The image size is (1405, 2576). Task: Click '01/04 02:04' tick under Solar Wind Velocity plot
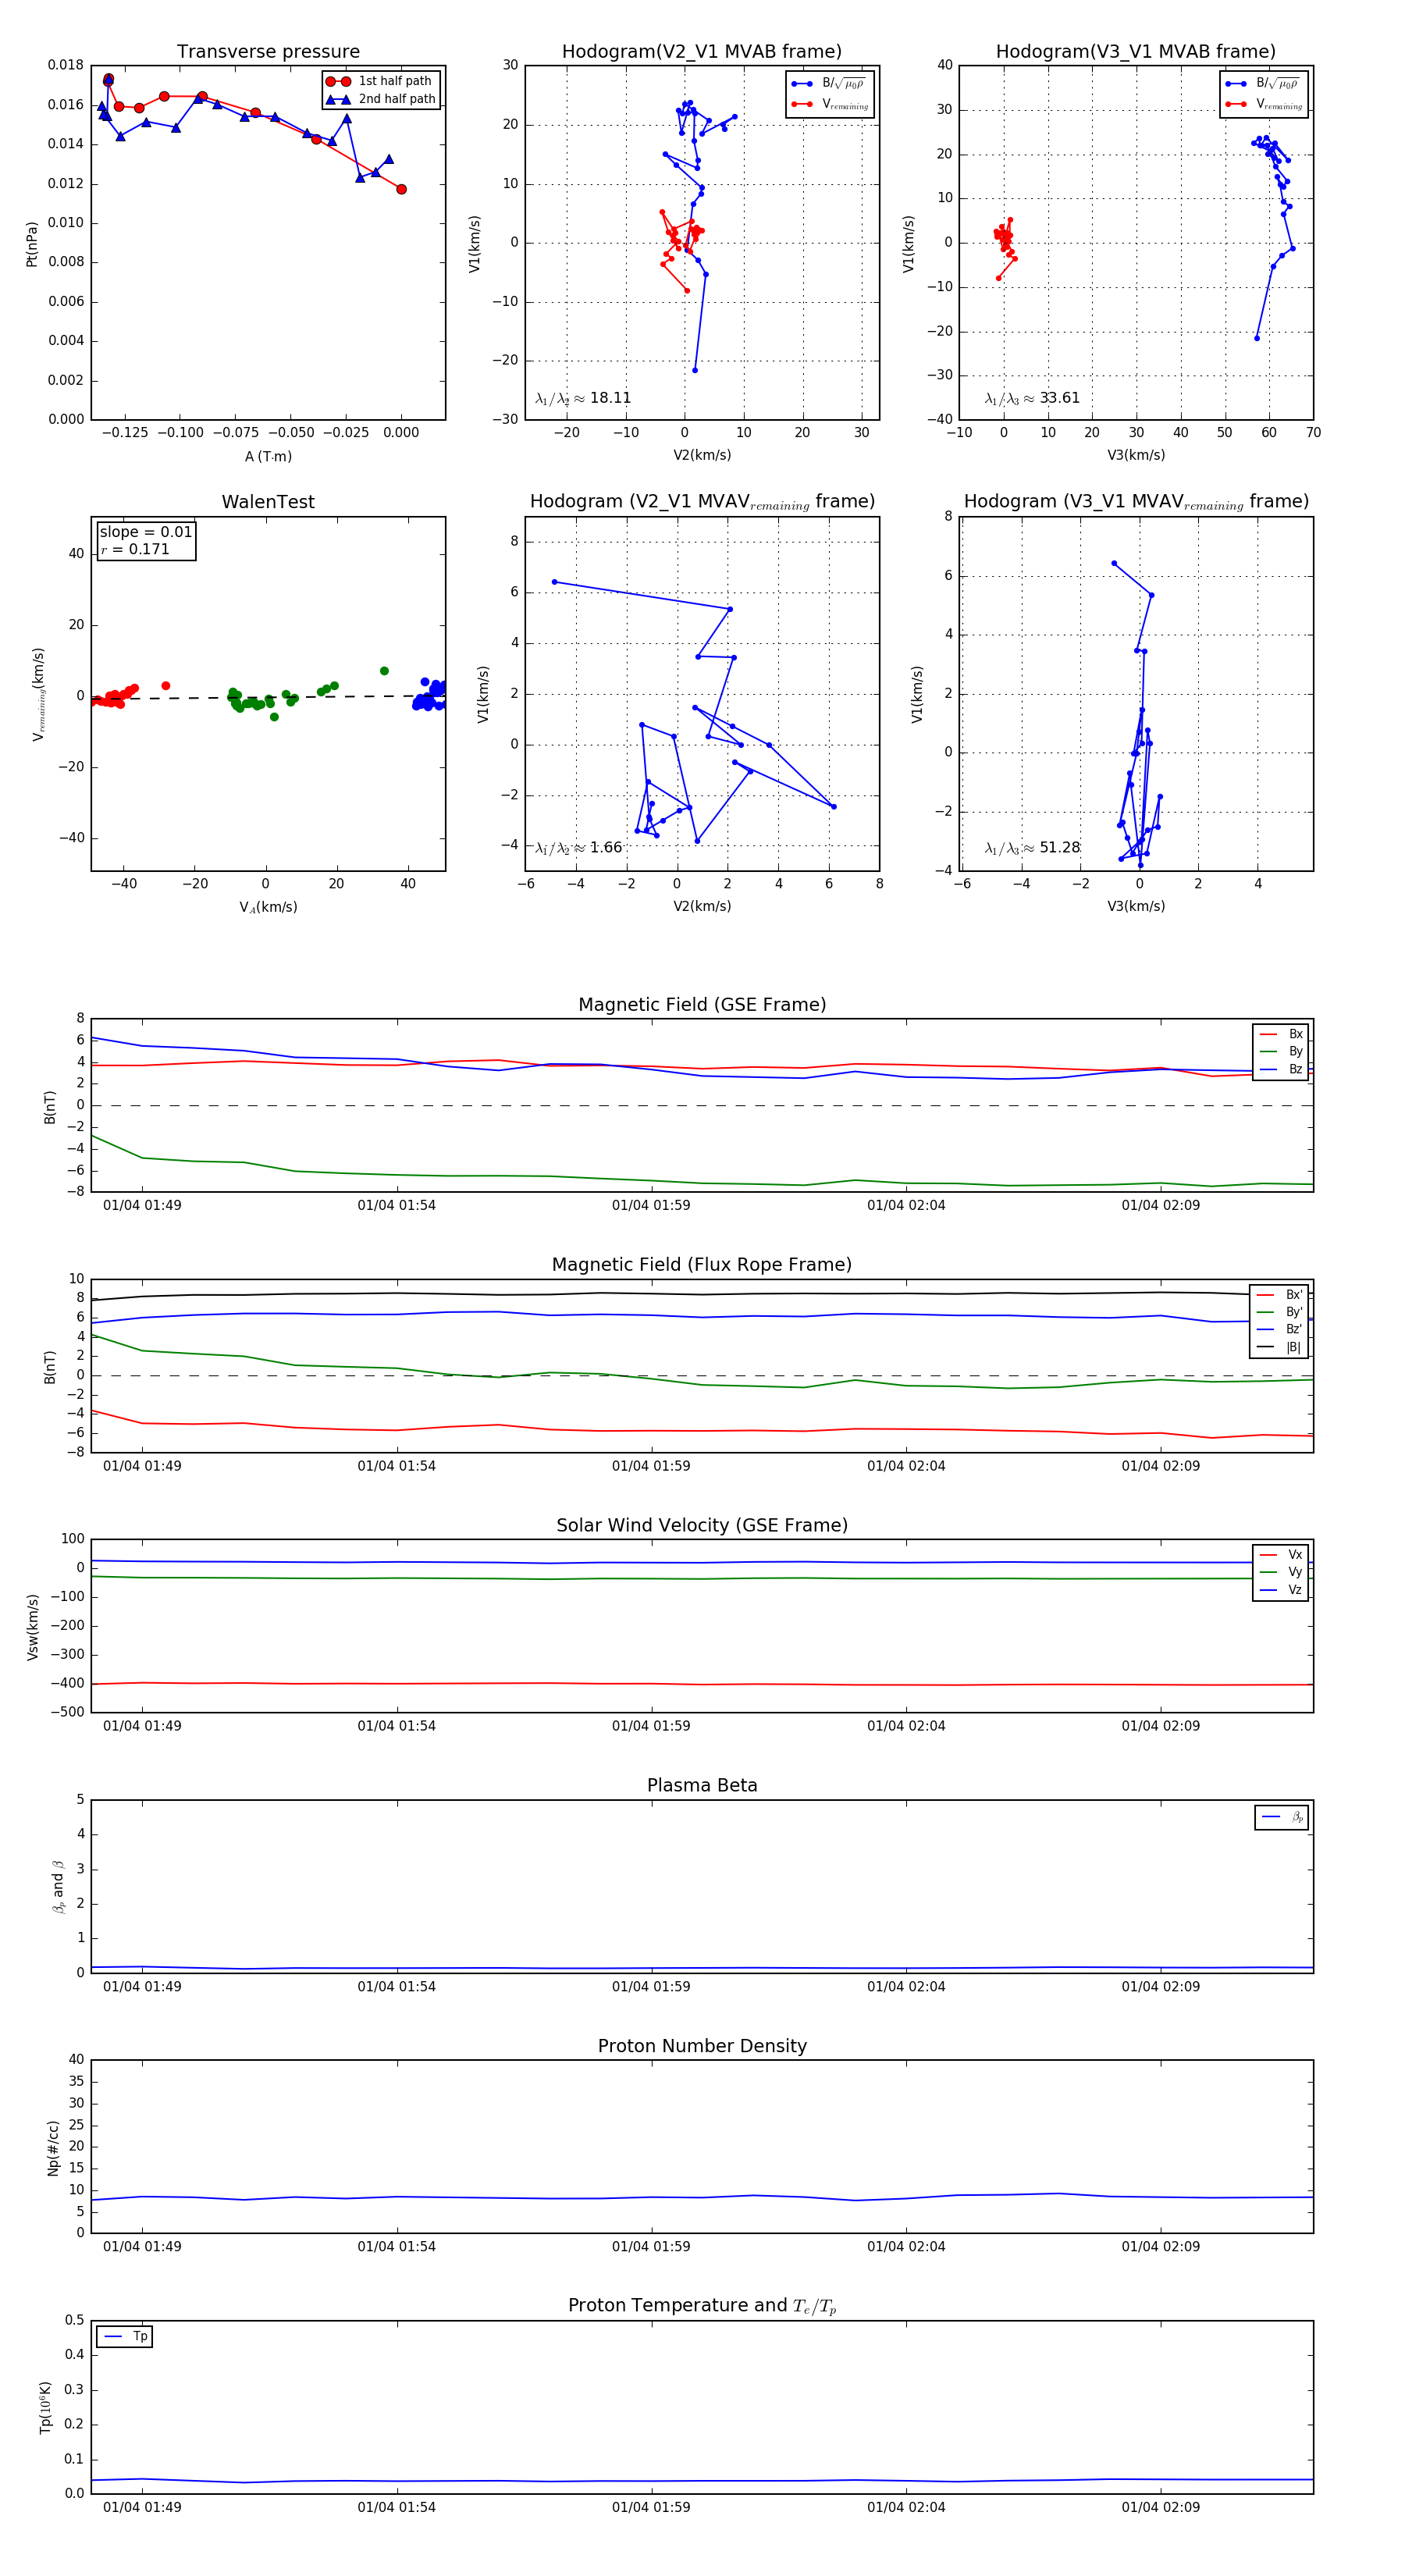coord(906,1727)
